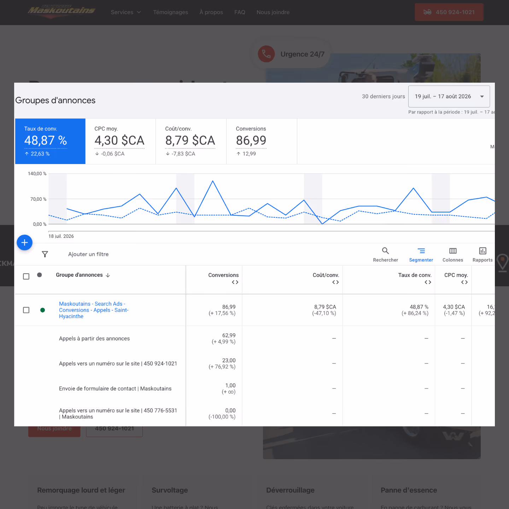Click the Coût/conv. column header

click(x=326, y=275)
